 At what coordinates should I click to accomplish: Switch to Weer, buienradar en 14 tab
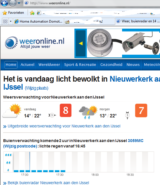point(138,21)
